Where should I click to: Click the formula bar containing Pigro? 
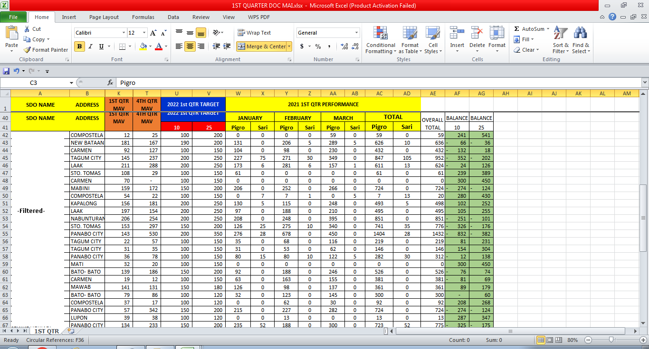click(378, 83)
